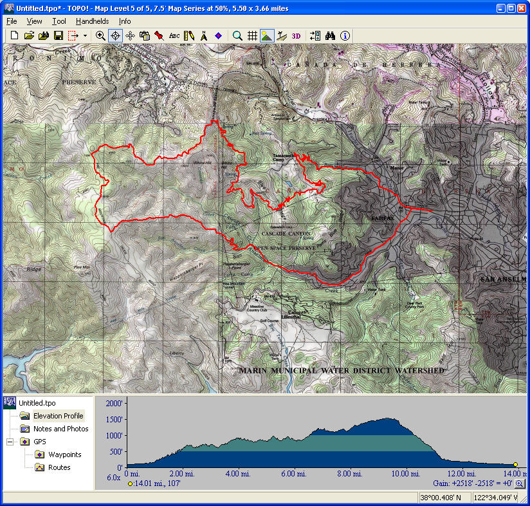Open the Handhelds menu
530x506 pixels.
pos(92,21)
